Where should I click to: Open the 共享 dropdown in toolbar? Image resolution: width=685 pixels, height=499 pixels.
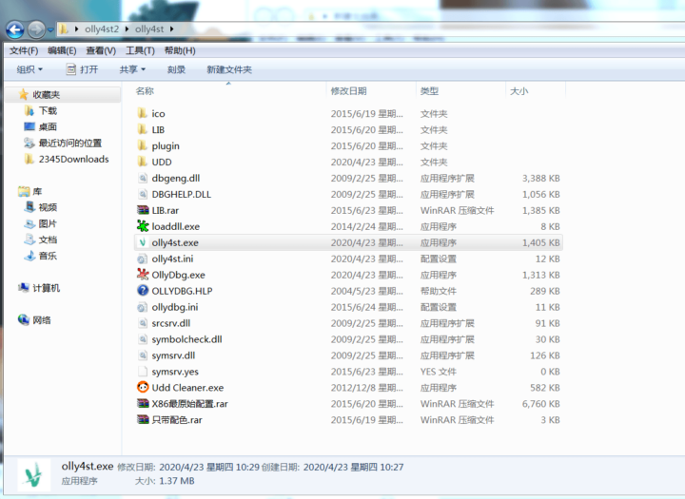pos(133,69)
